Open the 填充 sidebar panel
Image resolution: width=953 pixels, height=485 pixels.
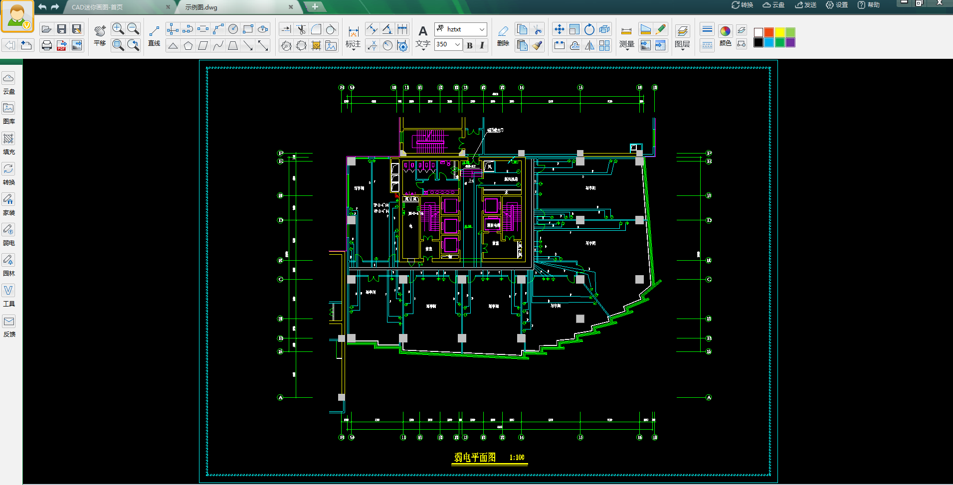pos(8,144)
